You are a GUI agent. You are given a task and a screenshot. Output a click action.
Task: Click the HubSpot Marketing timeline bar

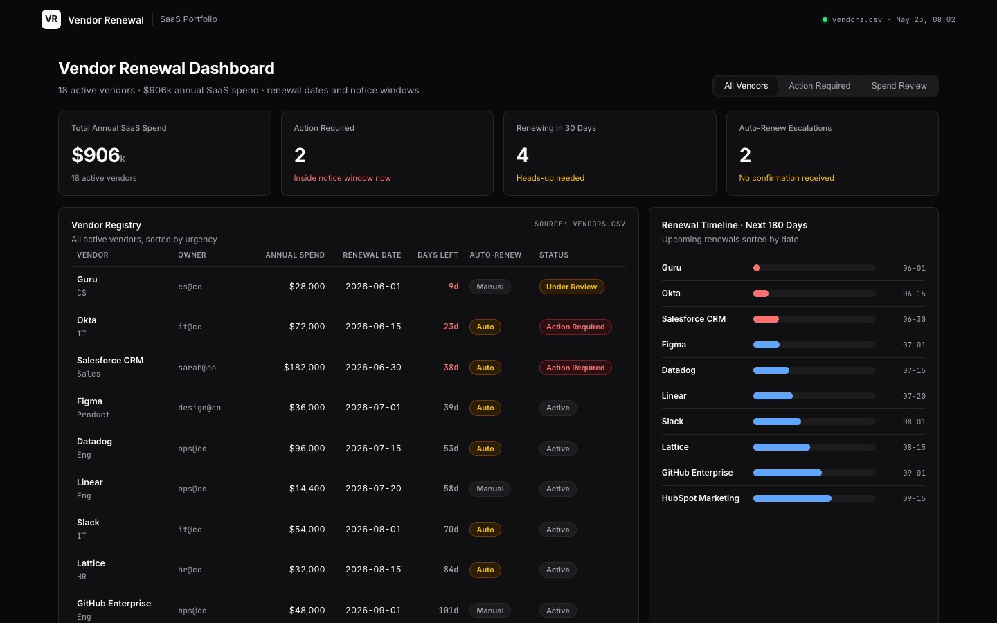[x=814, y=498]
